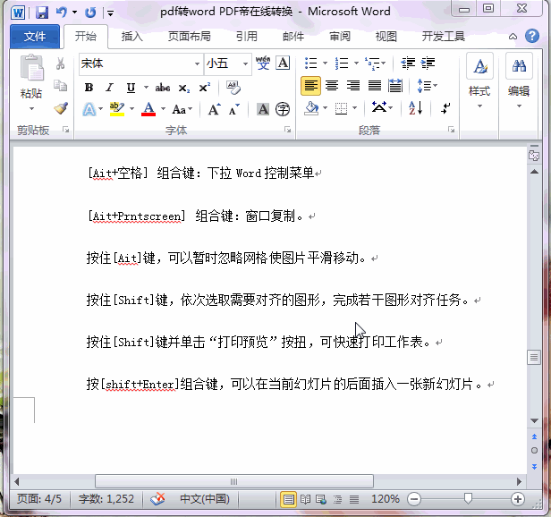Toggle character shading A
This screenshot has height=517, width=551.
click(x=263, y=109)
